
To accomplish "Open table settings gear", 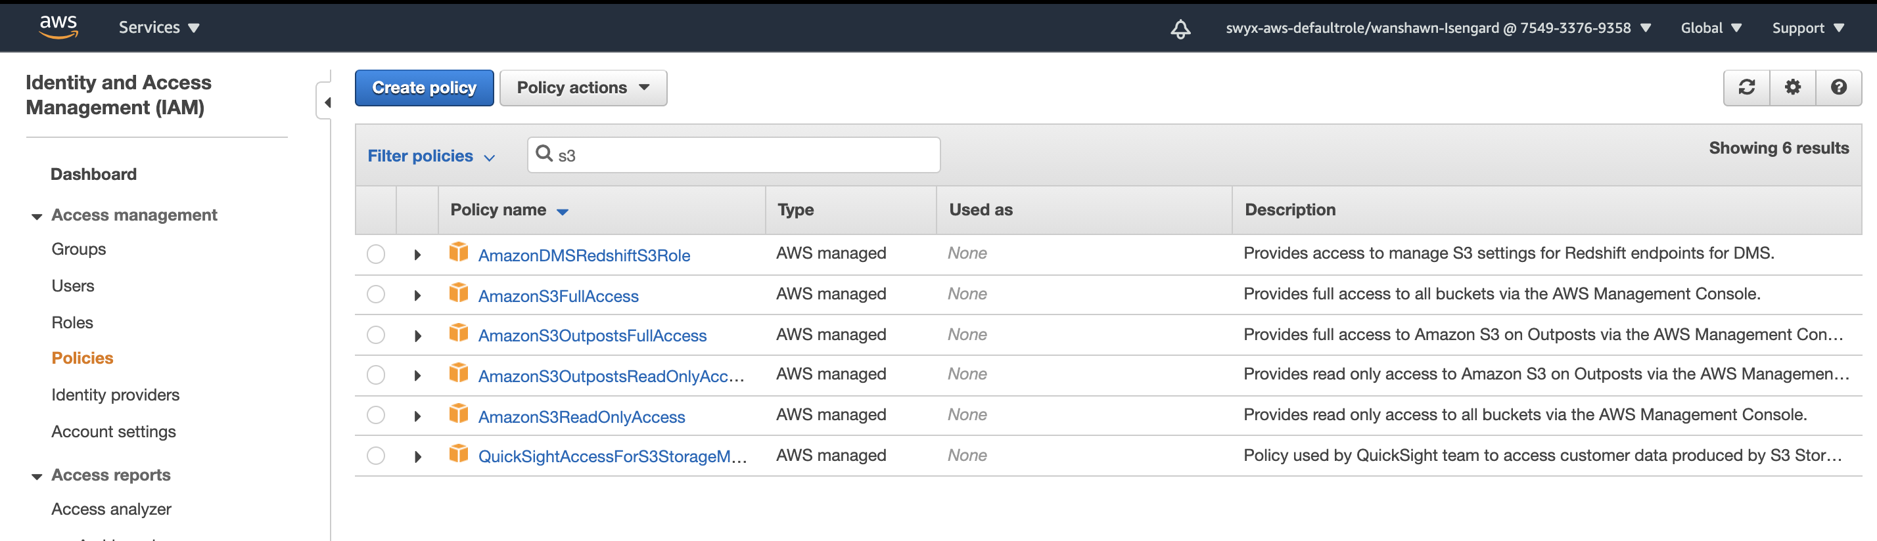I will tap(1792, 87).
